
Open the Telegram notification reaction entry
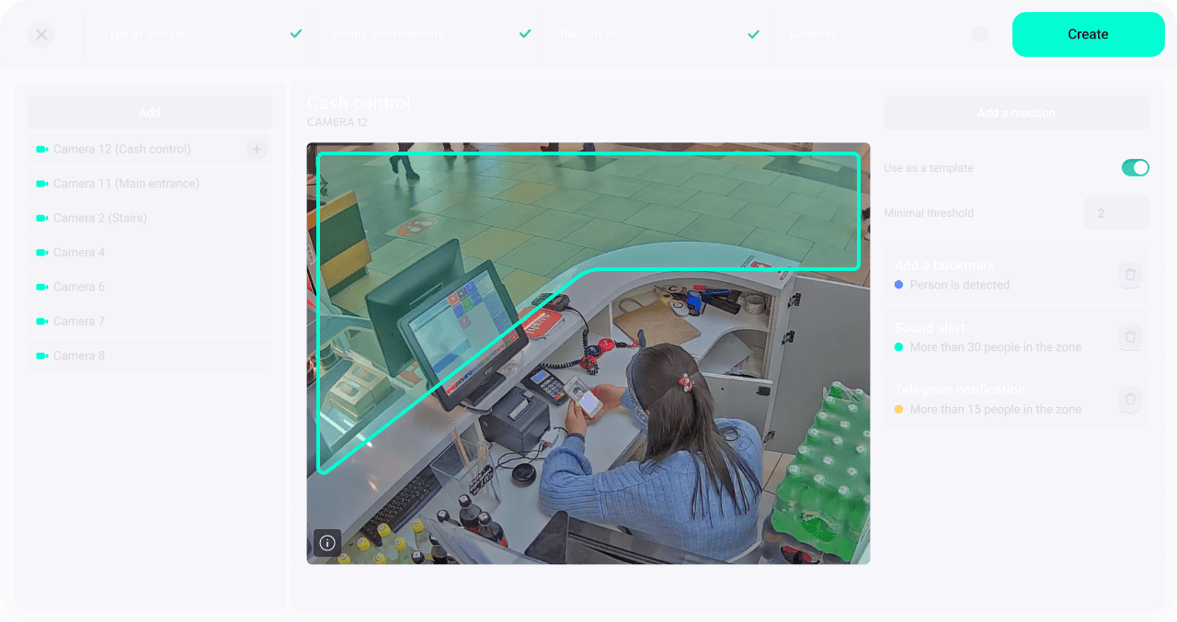(1016, 400)
